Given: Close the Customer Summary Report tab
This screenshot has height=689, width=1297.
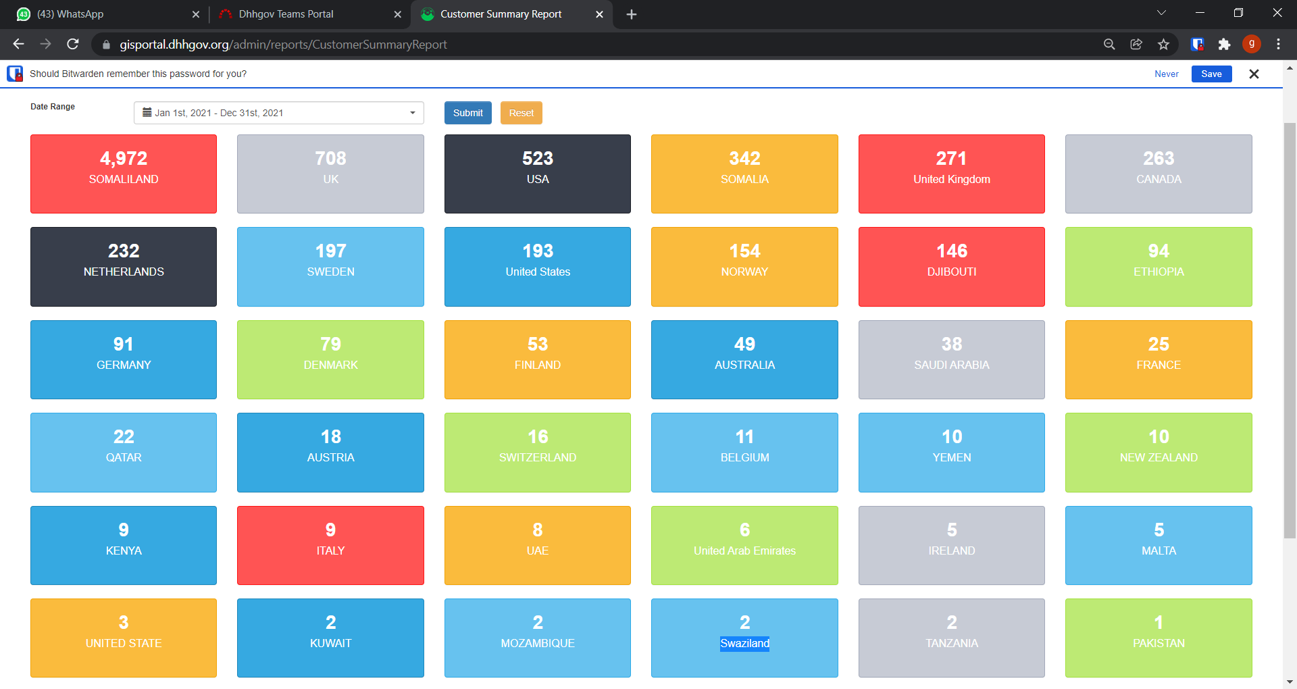Looking at the screenshot, I should [x=599, y=14].
